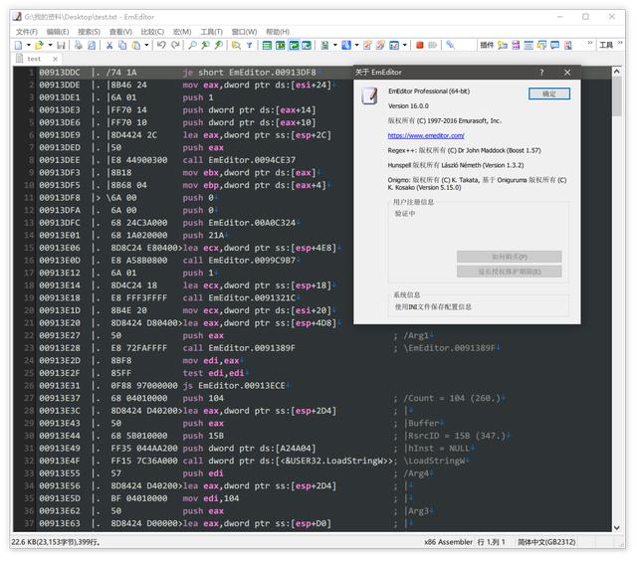Toggle Wrap by Characters mode button

pyautogui.click(x=280, y=45)
